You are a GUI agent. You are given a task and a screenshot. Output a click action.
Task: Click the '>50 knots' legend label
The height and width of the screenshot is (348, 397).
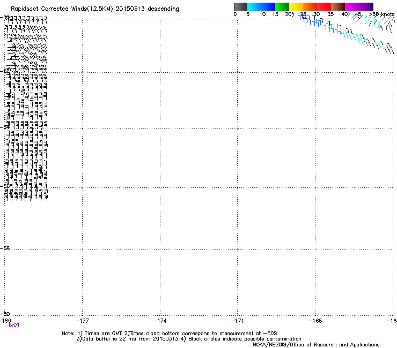click(381, 14)
